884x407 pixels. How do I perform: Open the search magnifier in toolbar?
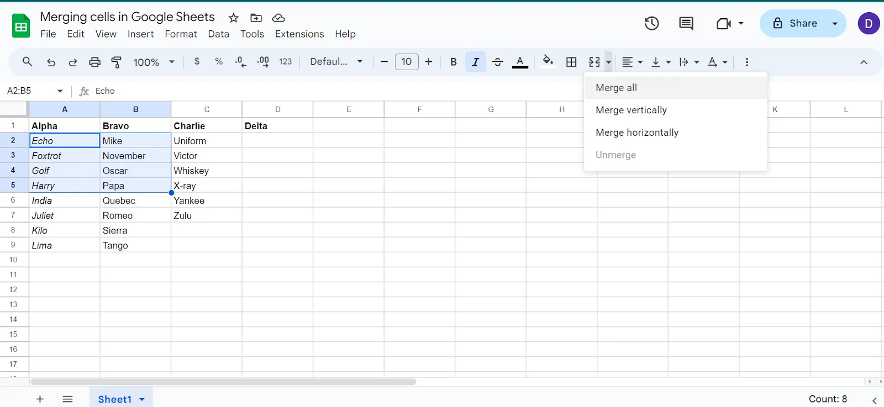(27, 62)
